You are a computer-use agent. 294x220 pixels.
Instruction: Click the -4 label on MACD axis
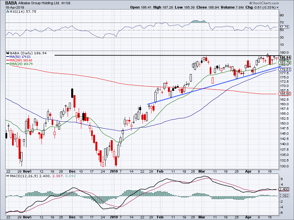[x=282, y=207]
